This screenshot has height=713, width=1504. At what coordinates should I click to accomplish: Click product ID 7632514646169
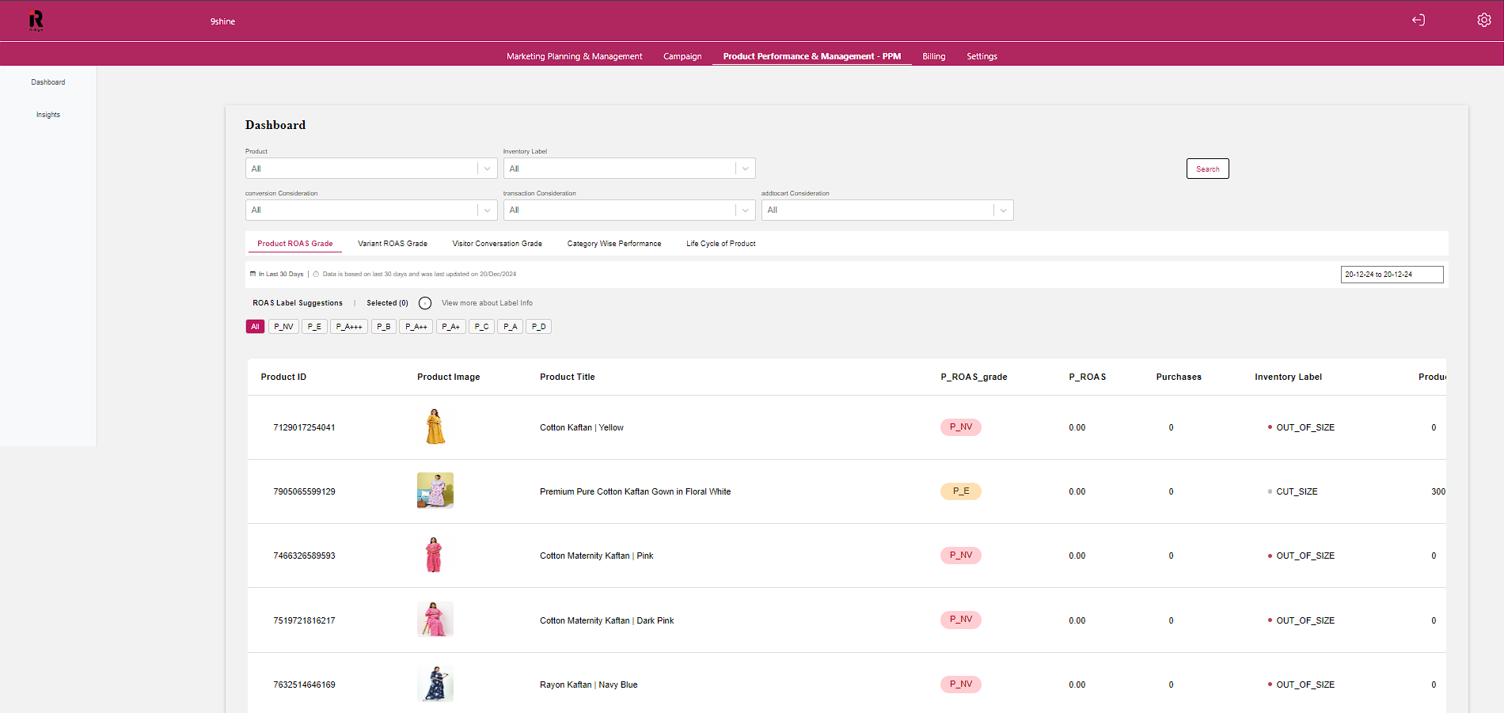click(304, 685)
